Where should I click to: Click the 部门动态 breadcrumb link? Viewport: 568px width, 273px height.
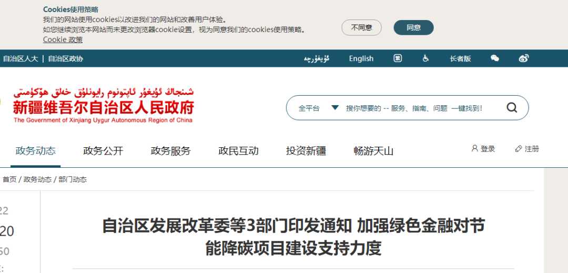tap(73, 179)
